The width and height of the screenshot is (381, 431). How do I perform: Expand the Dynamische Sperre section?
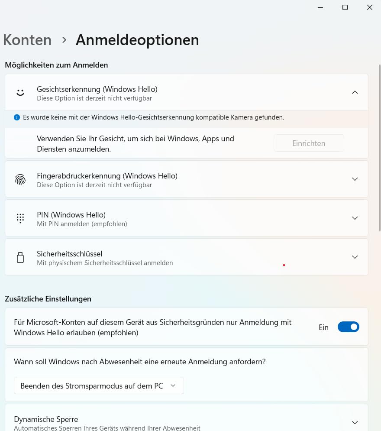pos(355,422)
